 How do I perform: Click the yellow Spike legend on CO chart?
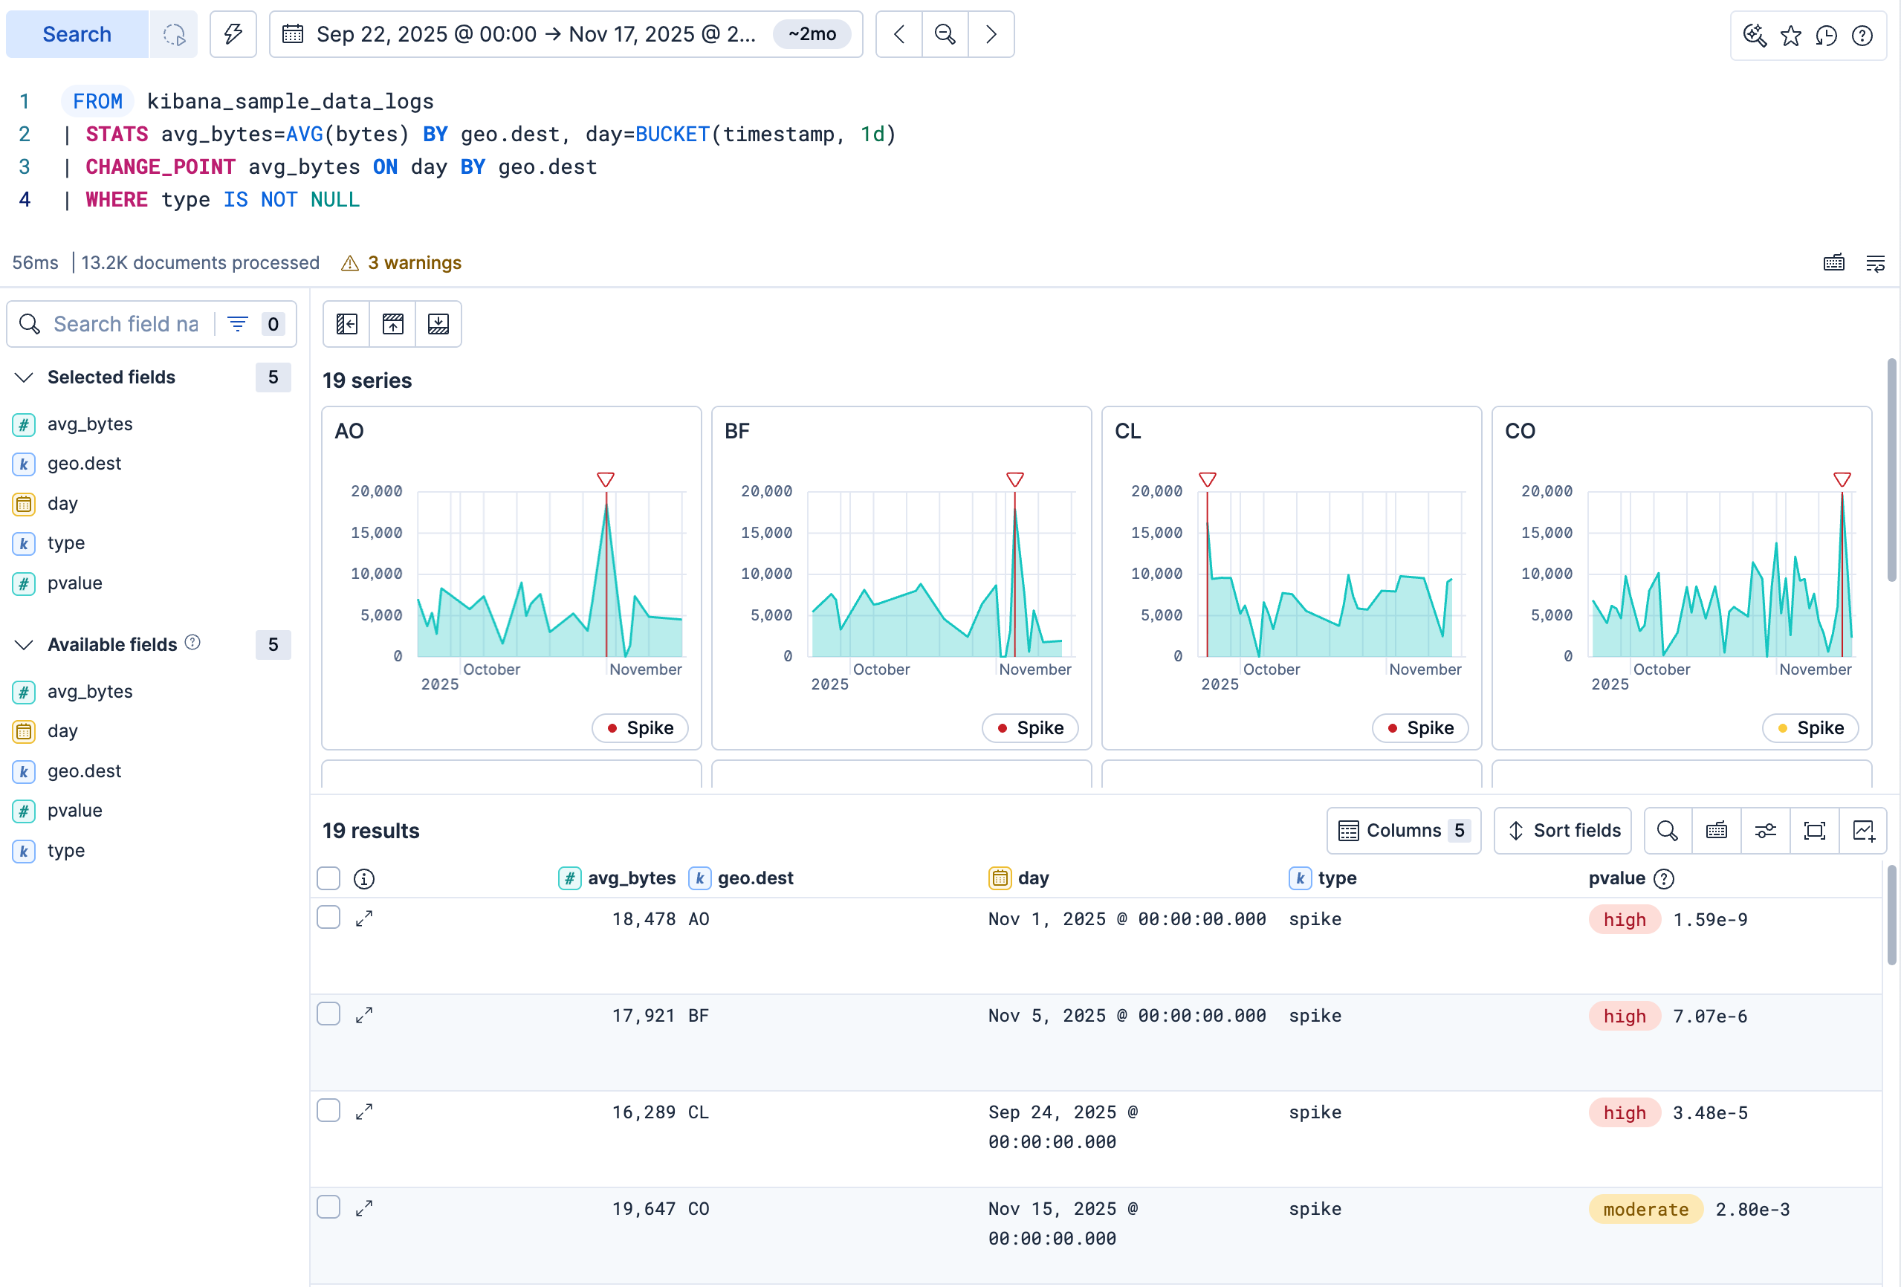1810,727
